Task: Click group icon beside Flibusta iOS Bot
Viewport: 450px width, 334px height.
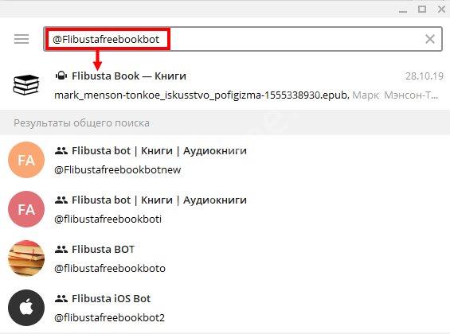Action: [61, 299]
